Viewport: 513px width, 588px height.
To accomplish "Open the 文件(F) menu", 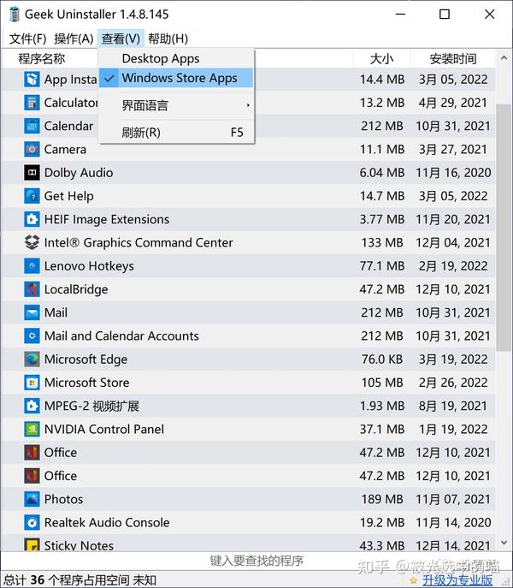I will 27,39.
